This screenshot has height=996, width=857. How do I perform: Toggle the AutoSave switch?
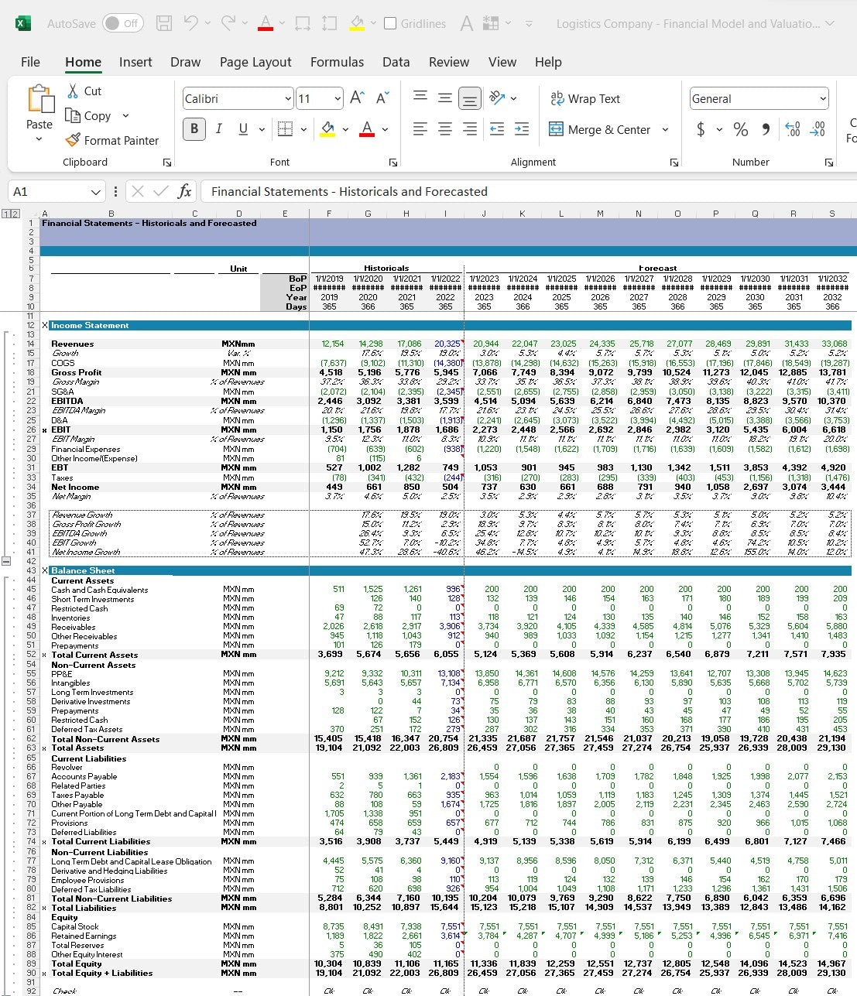(122, 23)
